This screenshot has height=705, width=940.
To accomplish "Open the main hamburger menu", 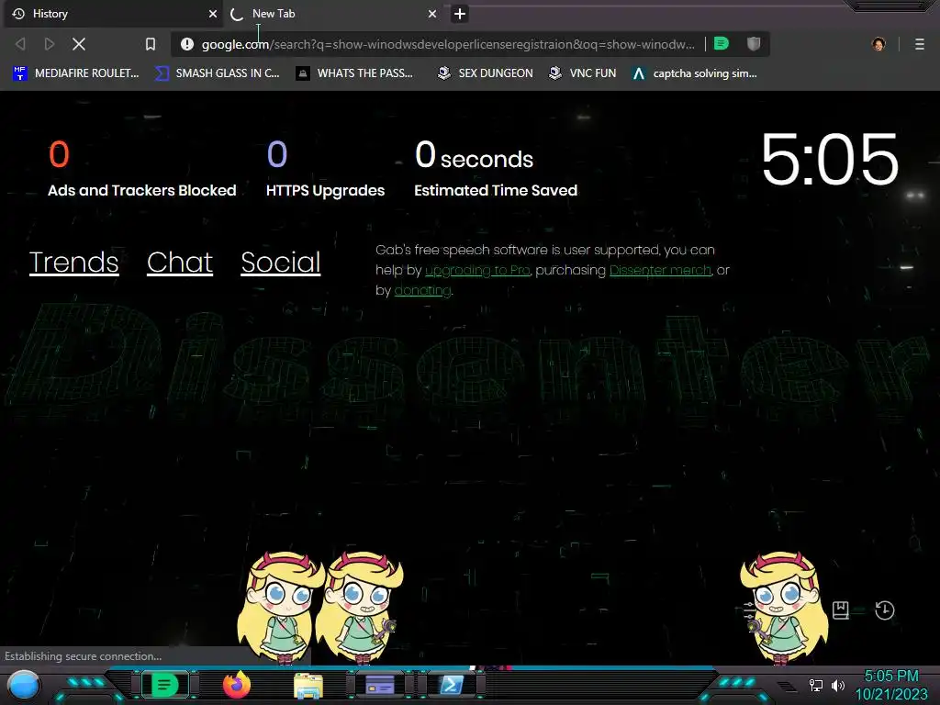I will click(x=920, y=44).
